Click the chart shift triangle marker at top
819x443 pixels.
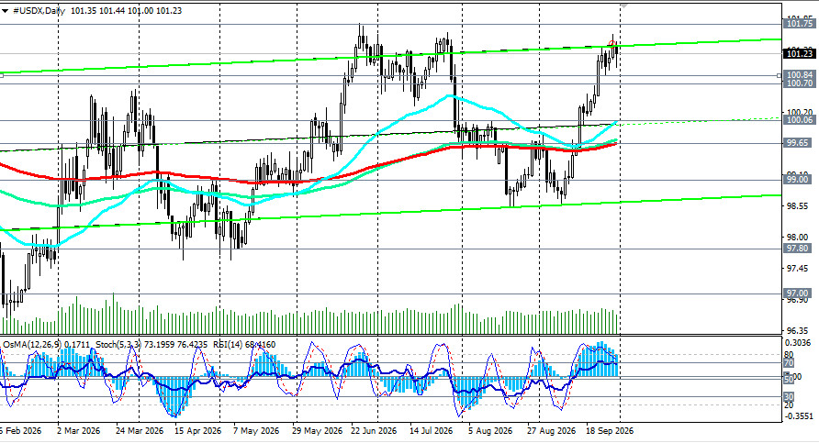624,6
